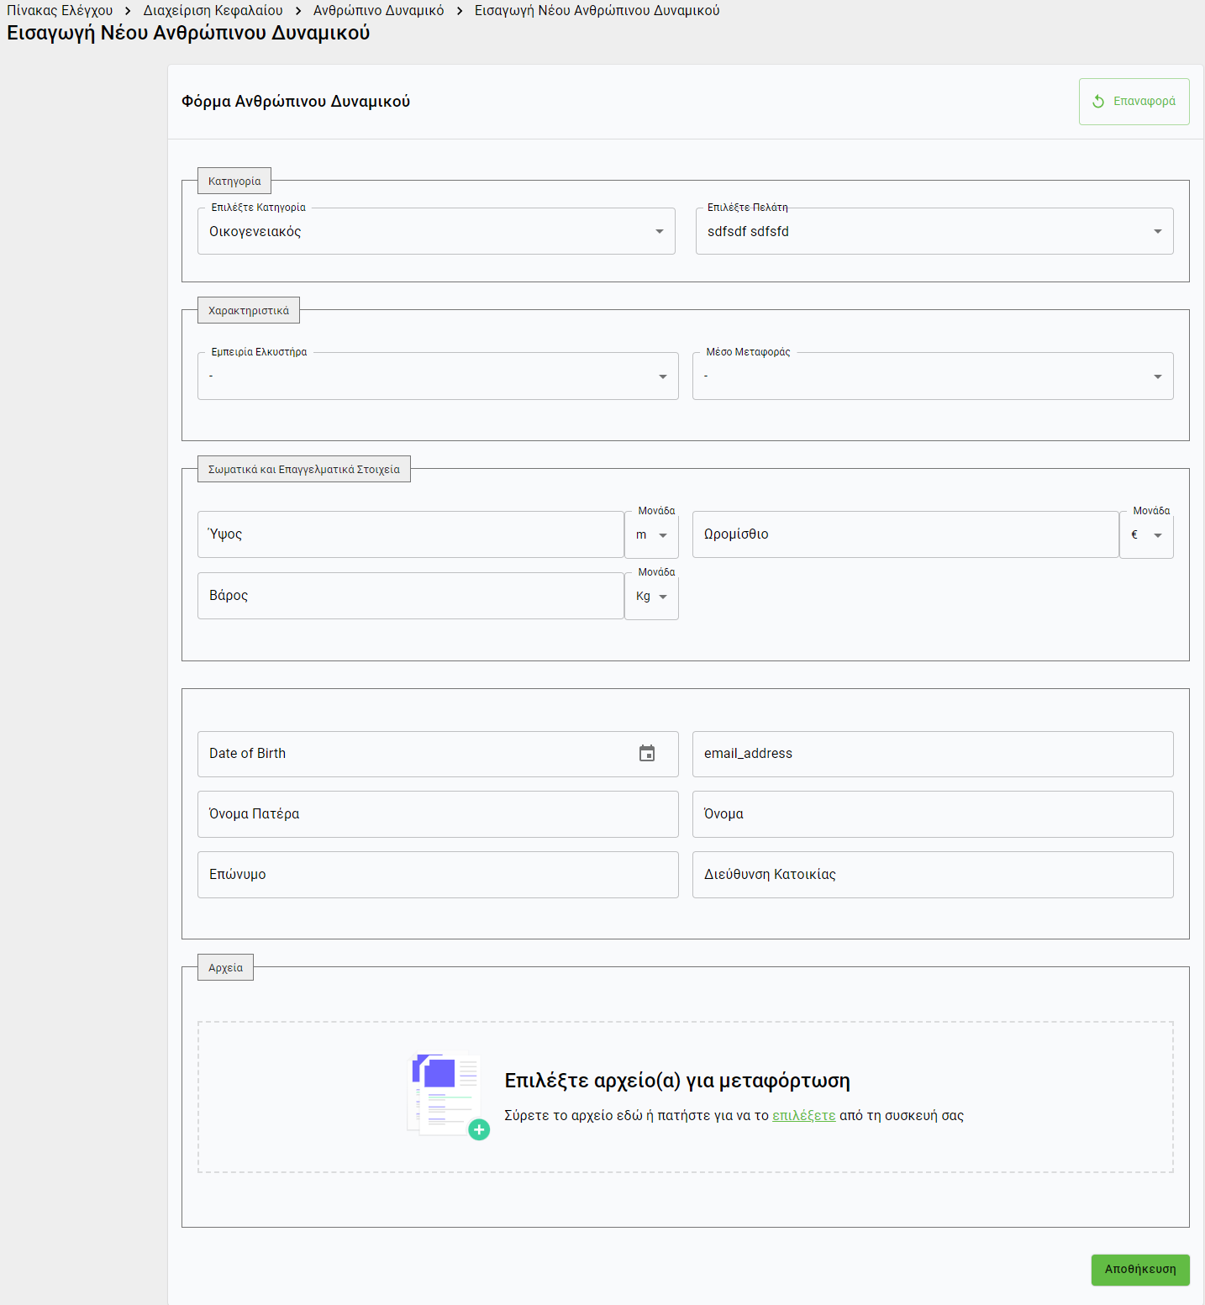The width and height of the screenshot is (1205, 1305).
Task: Open the Date of Birth calendar picker
Action: (646, 753)
